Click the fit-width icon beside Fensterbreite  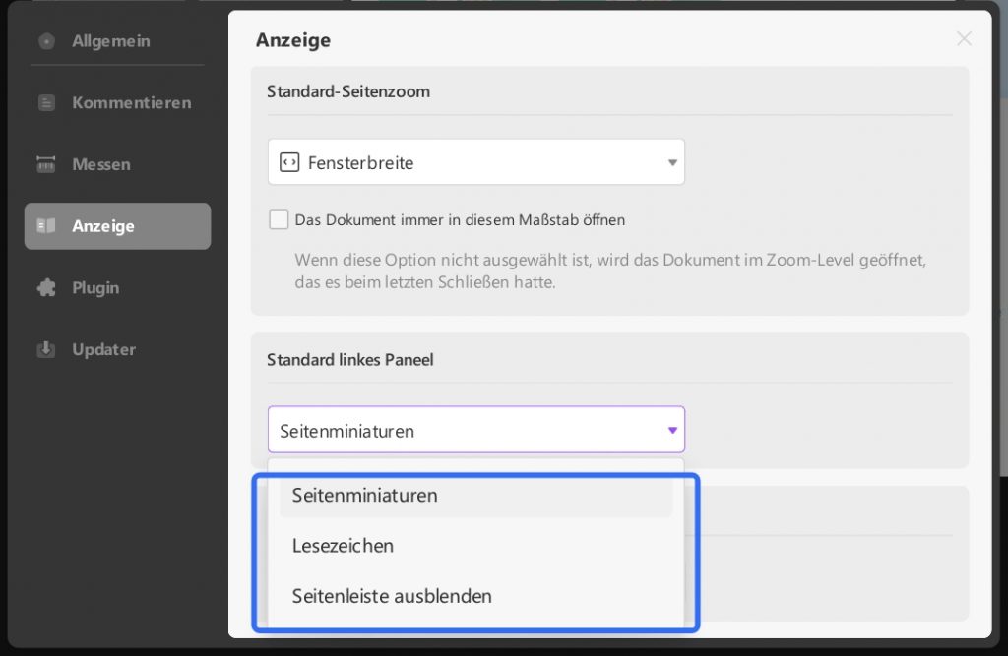click(x=289, y=162)
